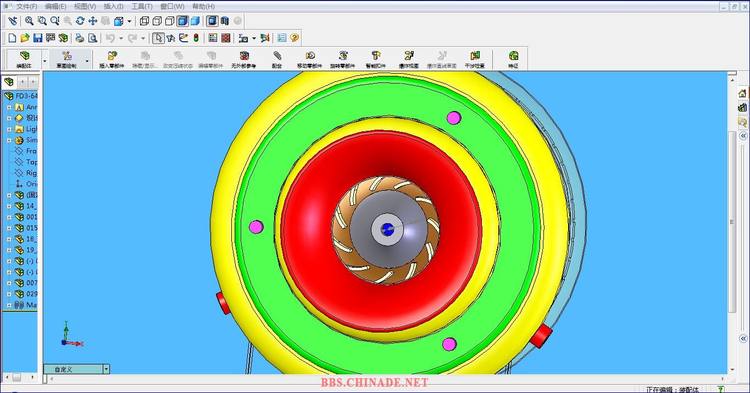
Task: Open the 文件(F) menu
Action: [27, 7]
